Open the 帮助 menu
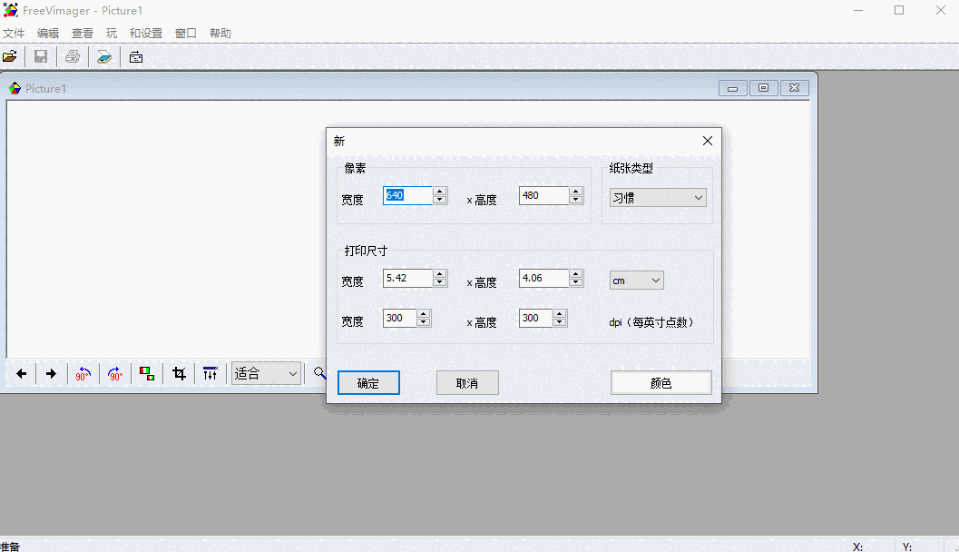This screenshot has width=959, height=552. point(220,32)
